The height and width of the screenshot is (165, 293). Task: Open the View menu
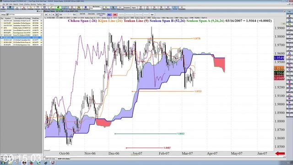pyautogui.click(x=11, y=4)
